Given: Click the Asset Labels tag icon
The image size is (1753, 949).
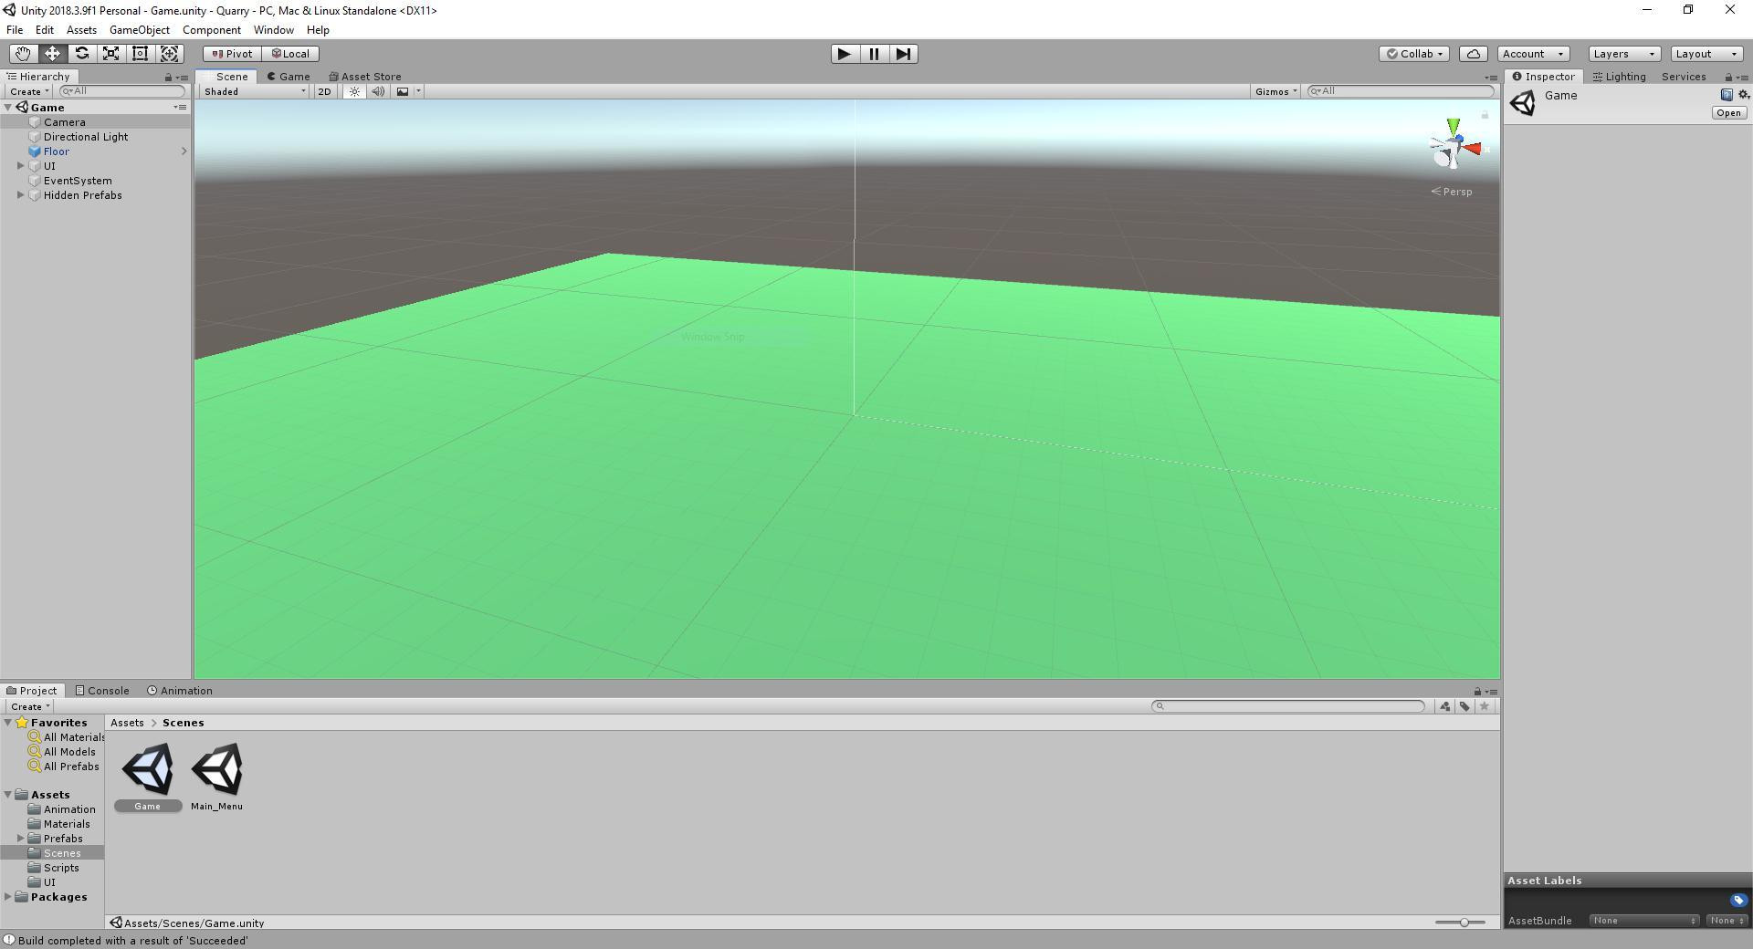Looking at the screenshot, I should click(x=1738, y=901).
